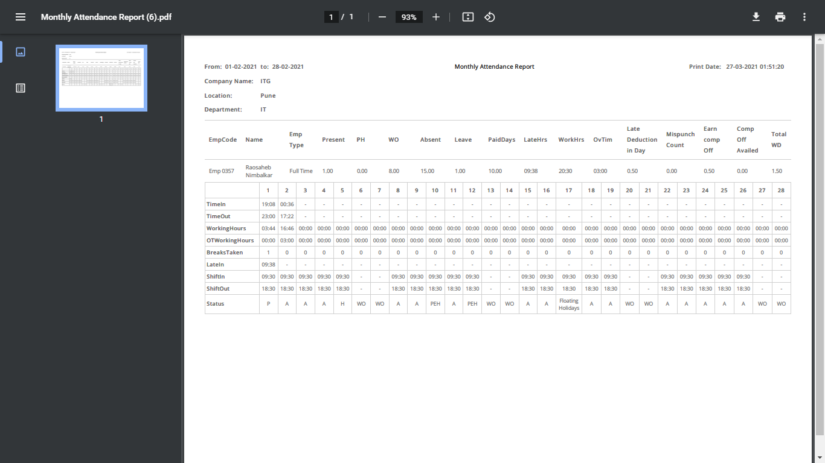Click the 'WorkingHours' row label
Image resolution: width=825 pixels, height=463 pixels.
pyautogui.click(x=226, y=228)
